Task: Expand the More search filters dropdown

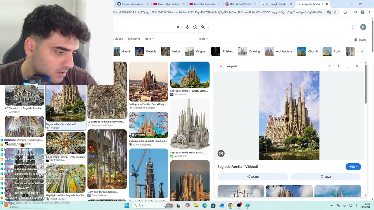Action: pyautogui.click(x=149, y=39)
